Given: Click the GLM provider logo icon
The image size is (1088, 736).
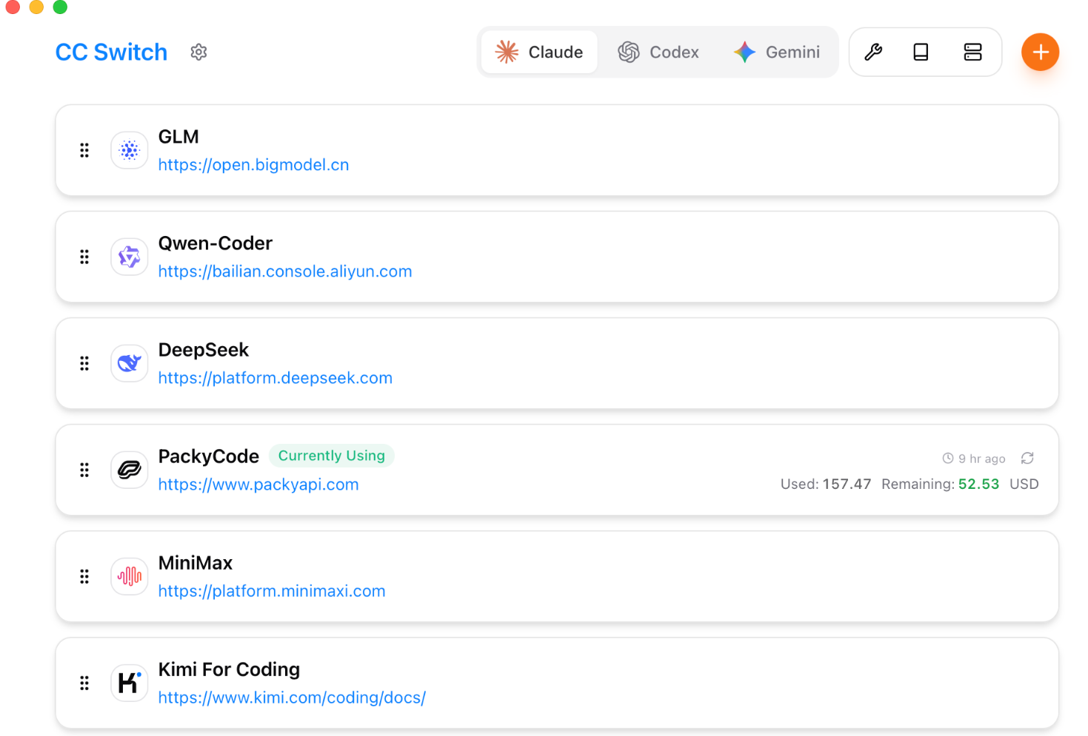Looking at the screenshot, I should pos(130,151).
